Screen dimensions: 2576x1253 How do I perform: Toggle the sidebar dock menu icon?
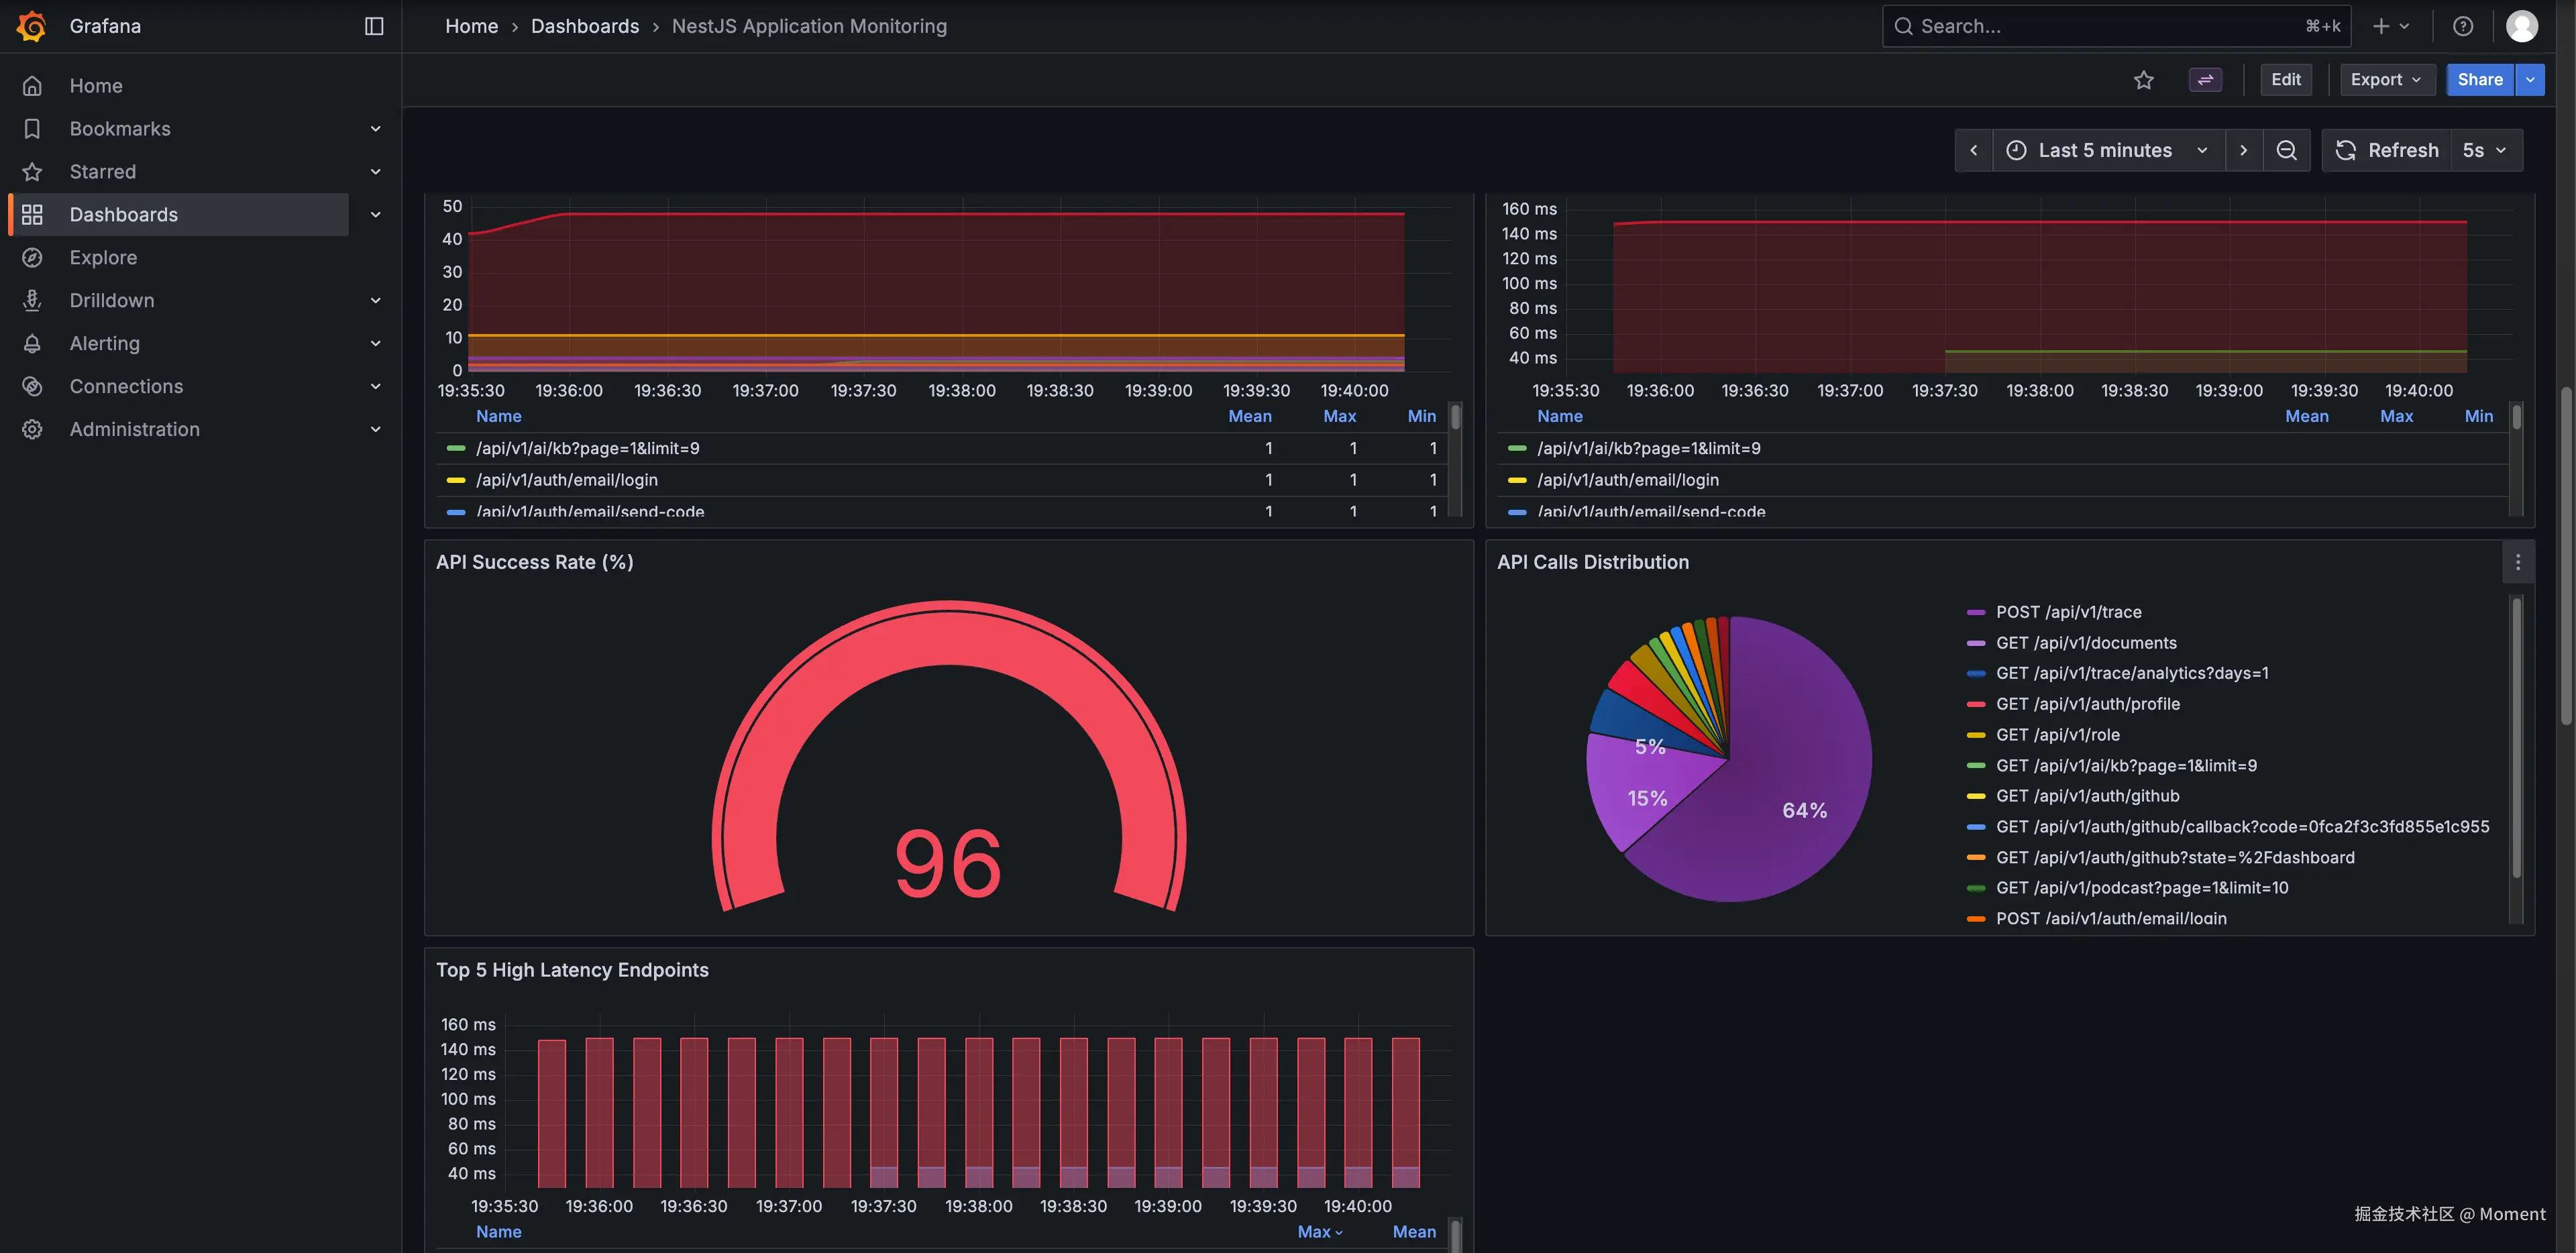(374, 26)
